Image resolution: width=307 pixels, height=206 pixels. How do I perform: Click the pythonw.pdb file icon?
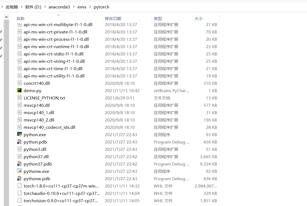click(x=19, y=178)
